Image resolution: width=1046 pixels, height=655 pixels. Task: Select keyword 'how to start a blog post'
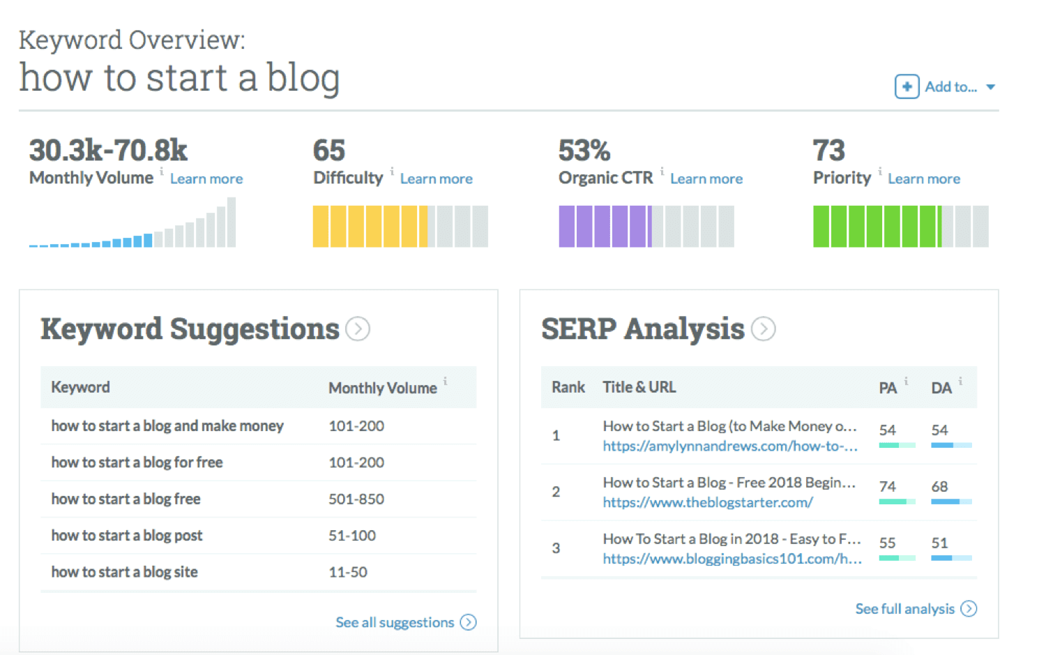click(126, 536)
